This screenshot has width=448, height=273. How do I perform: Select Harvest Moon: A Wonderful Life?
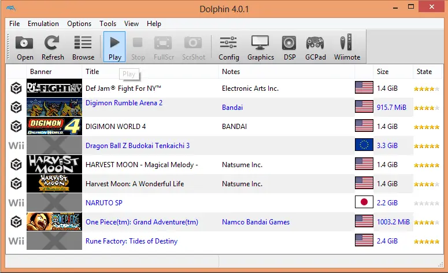[x=135, y=184]
